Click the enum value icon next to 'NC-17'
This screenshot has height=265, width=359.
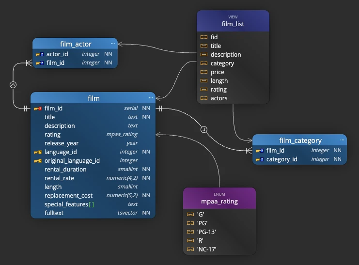[190, 249]
